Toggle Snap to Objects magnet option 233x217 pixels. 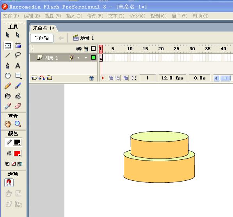click(9, 183)
